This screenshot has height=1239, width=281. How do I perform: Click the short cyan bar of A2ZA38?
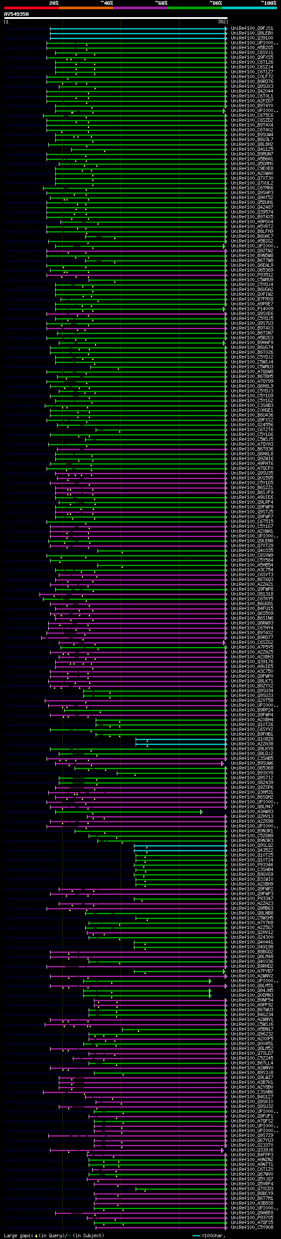[180, 744]
